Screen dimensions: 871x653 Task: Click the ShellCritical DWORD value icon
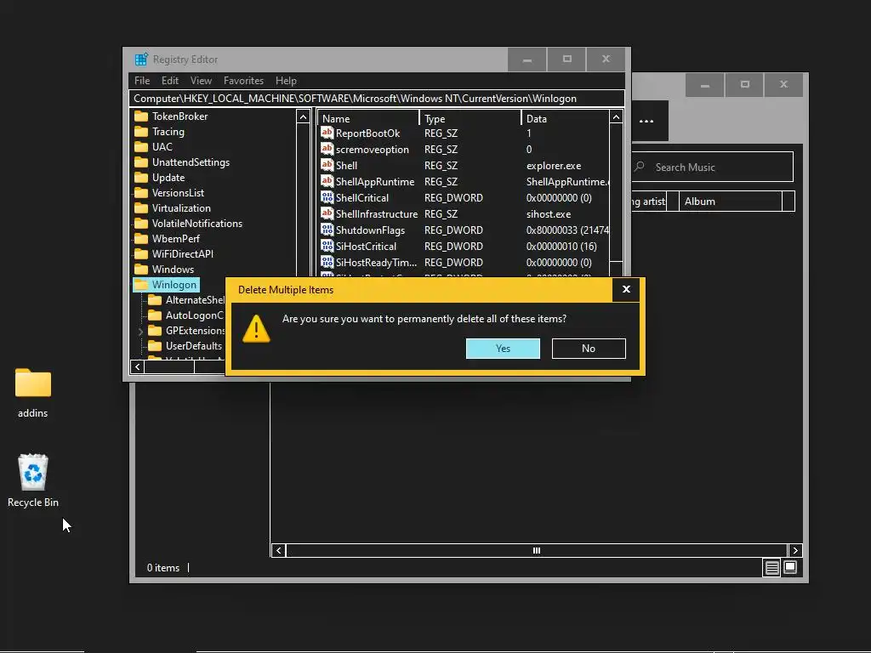(327, 197)
